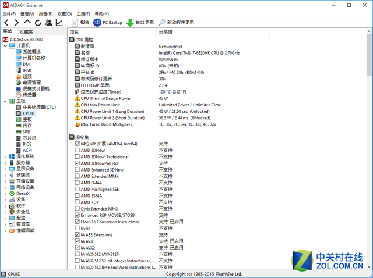Open the 帮助(H) menu
Viewport: 373px width, 278px height.
click(x=102, y=14)
